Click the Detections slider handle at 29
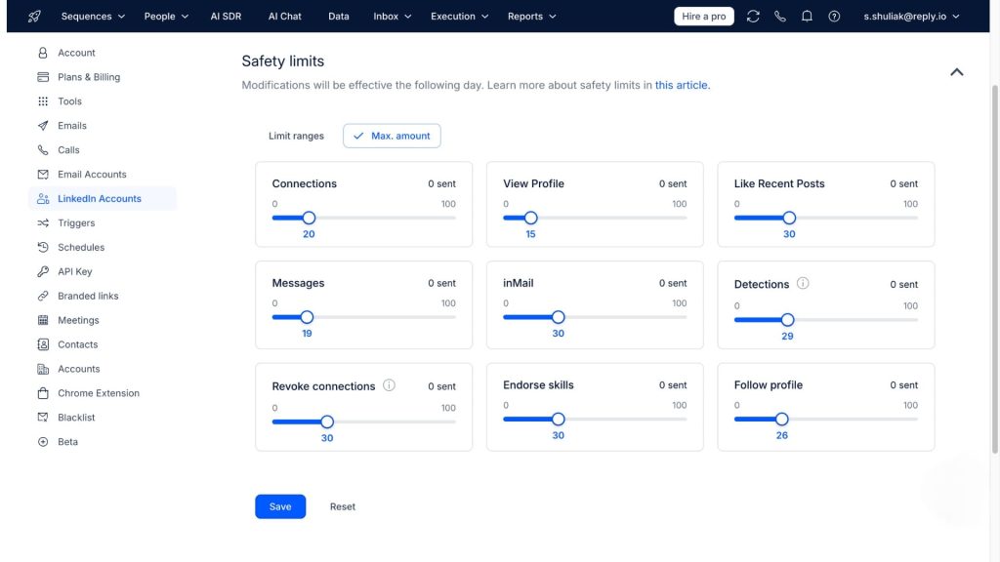The height and width of the screenshot is (562, 1000). (x=788, y=320)
